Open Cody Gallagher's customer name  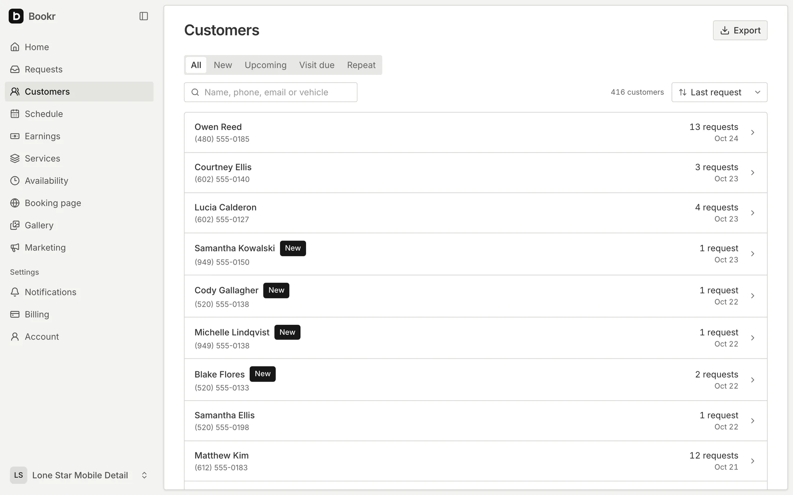[x=226, y=290]
